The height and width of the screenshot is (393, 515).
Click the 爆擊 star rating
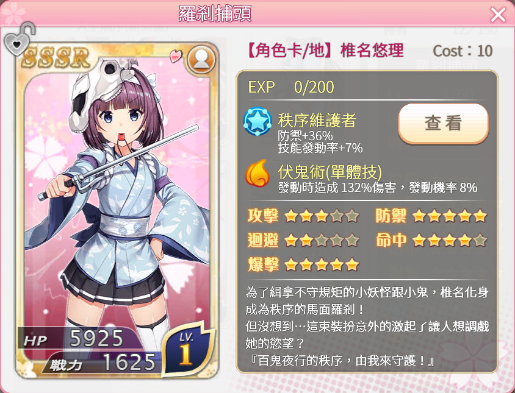pos(321,264)
